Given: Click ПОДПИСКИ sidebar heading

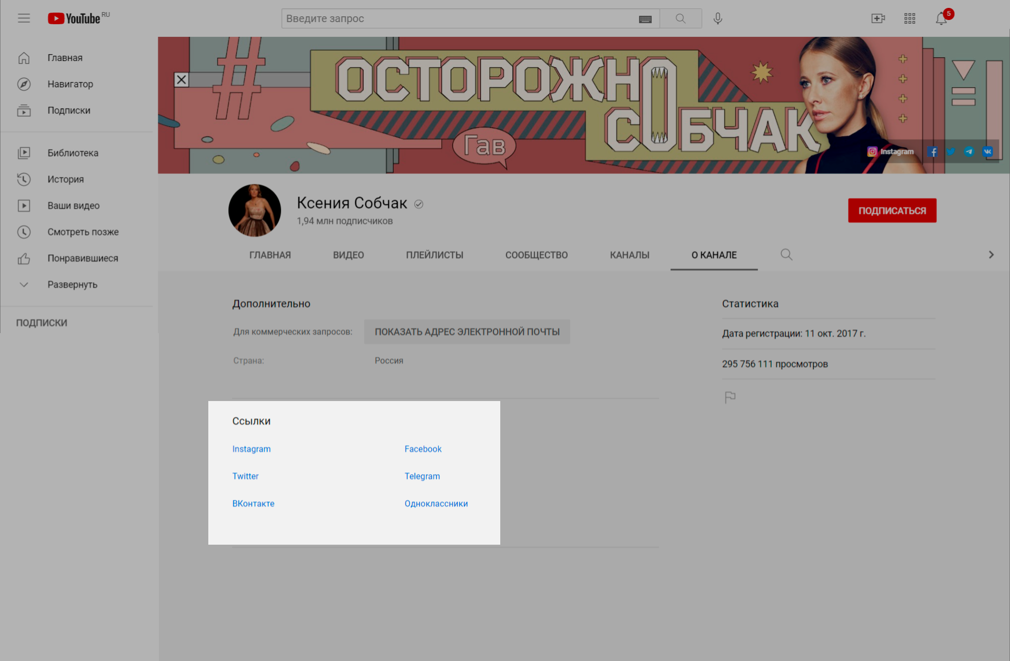Looking at the screenshot, I should (x=42, y=323).
